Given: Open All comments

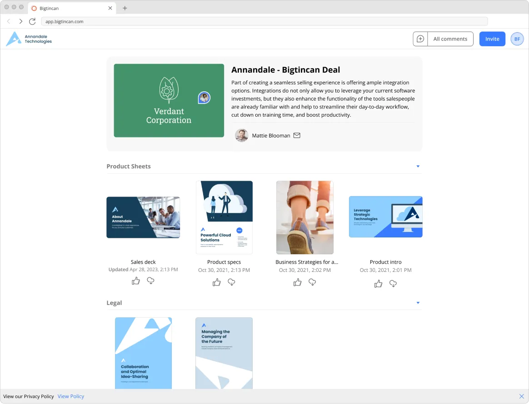Looking at the screenshot, I should point(450,39).
